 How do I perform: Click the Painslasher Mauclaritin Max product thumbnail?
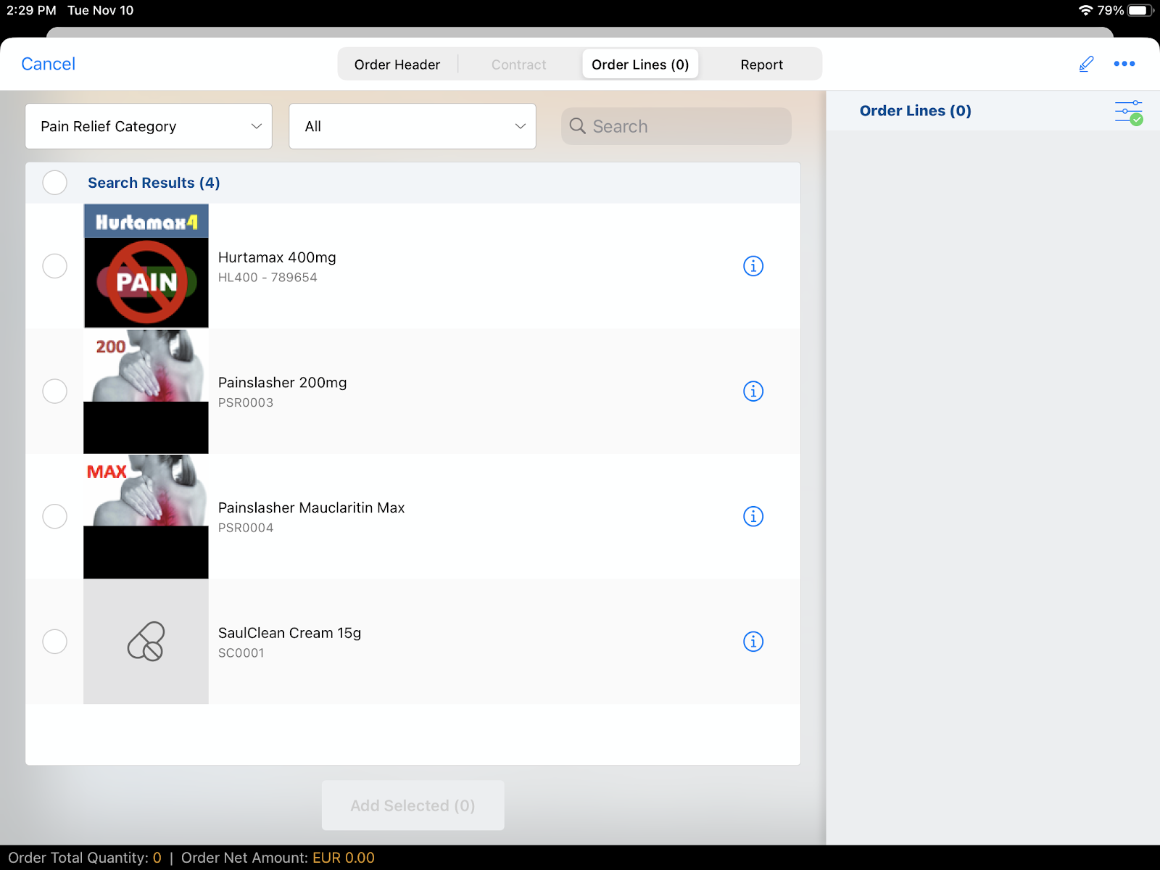146,516
